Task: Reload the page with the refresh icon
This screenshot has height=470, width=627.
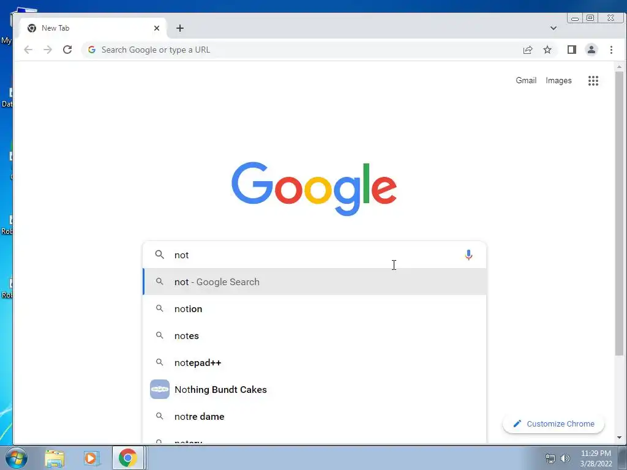Action: (x=67, y=50)
